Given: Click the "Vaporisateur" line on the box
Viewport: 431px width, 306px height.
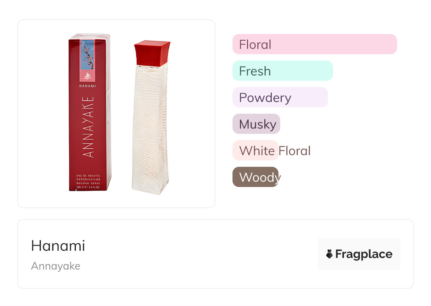Looking at the screenshot, I should (88, 179).
